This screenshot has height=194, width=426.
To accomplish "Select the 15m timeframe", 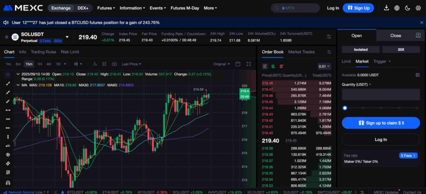I will [29, 64].
